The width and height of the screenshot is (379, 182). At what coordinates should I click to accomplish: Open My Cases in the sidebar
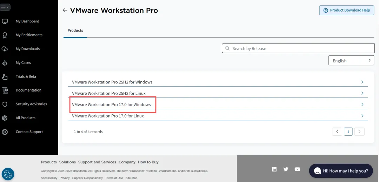tap(23, 63)
